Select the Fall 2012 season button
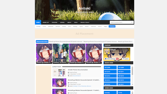This screenshot has height=94, width=167. (x=110, y=76)
